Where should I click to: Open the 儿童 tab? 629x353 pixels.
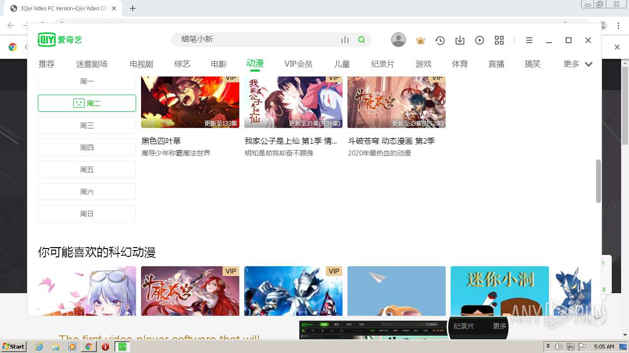(342, 64)
